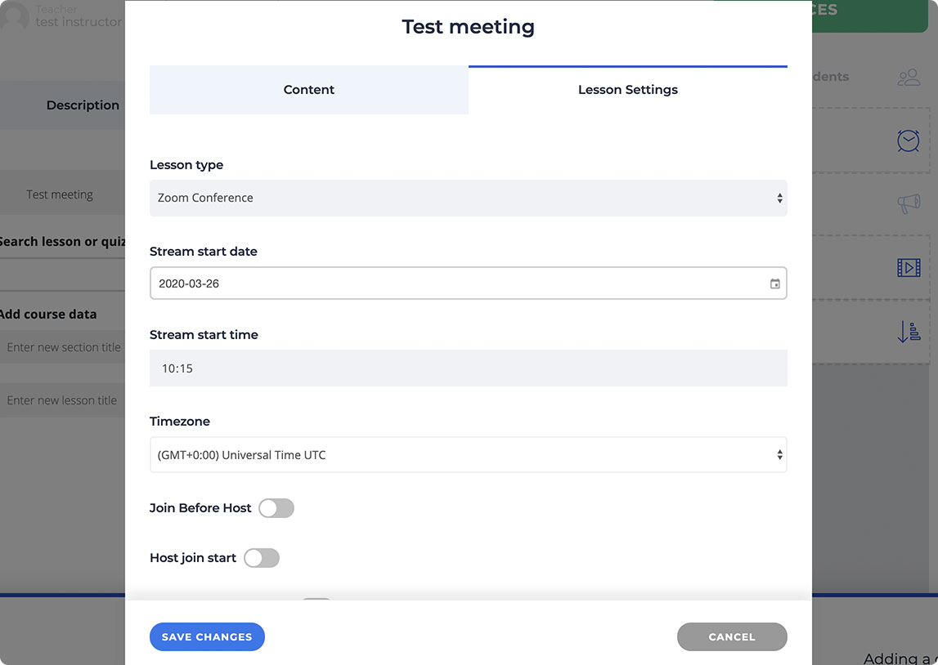Turn on the Host join start switch
The image size is (938, 665).
click(262, 558)
